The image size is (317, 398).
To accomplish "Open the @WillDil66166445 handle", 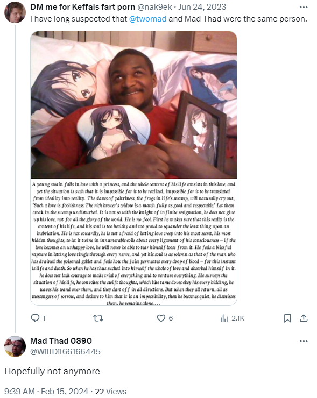I will pos(65,352).
